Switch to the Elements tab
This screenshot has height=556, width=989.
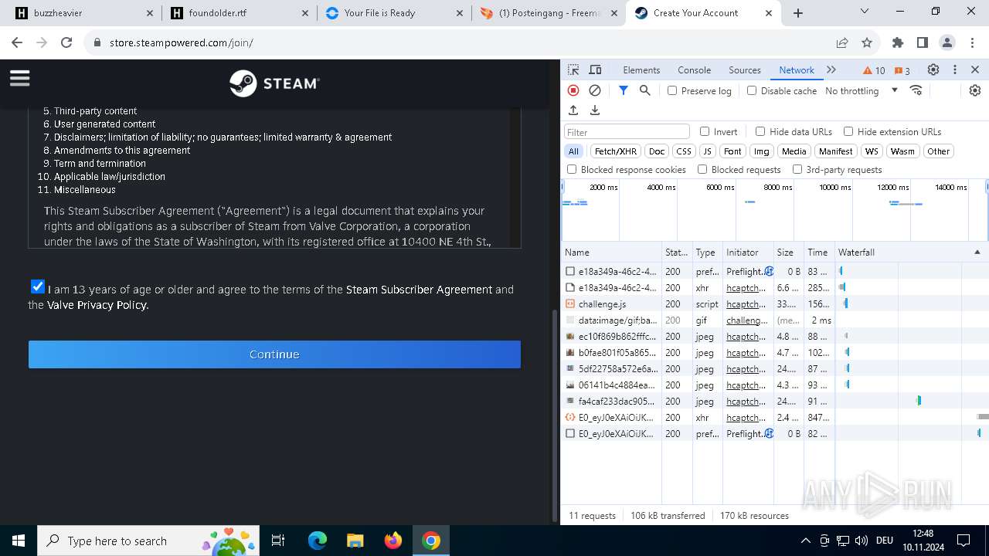coord(641,69)
